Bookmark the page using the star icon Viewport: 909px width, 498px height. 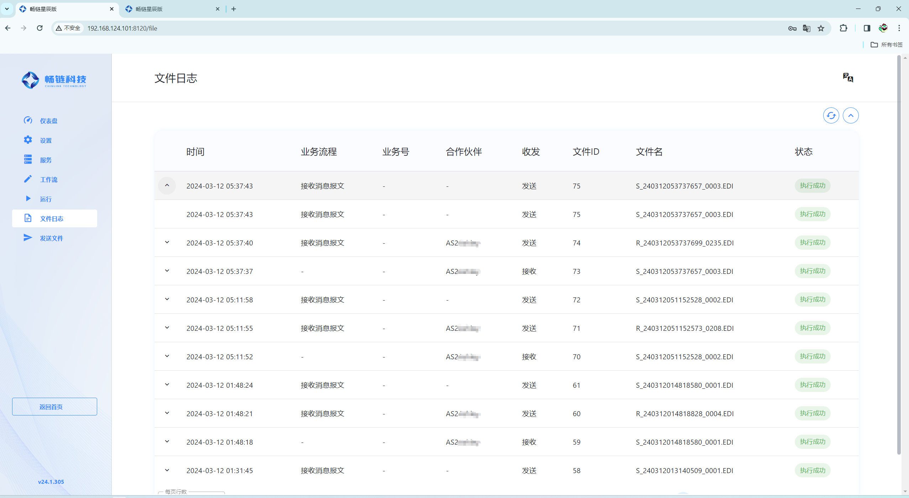point(821,28)
